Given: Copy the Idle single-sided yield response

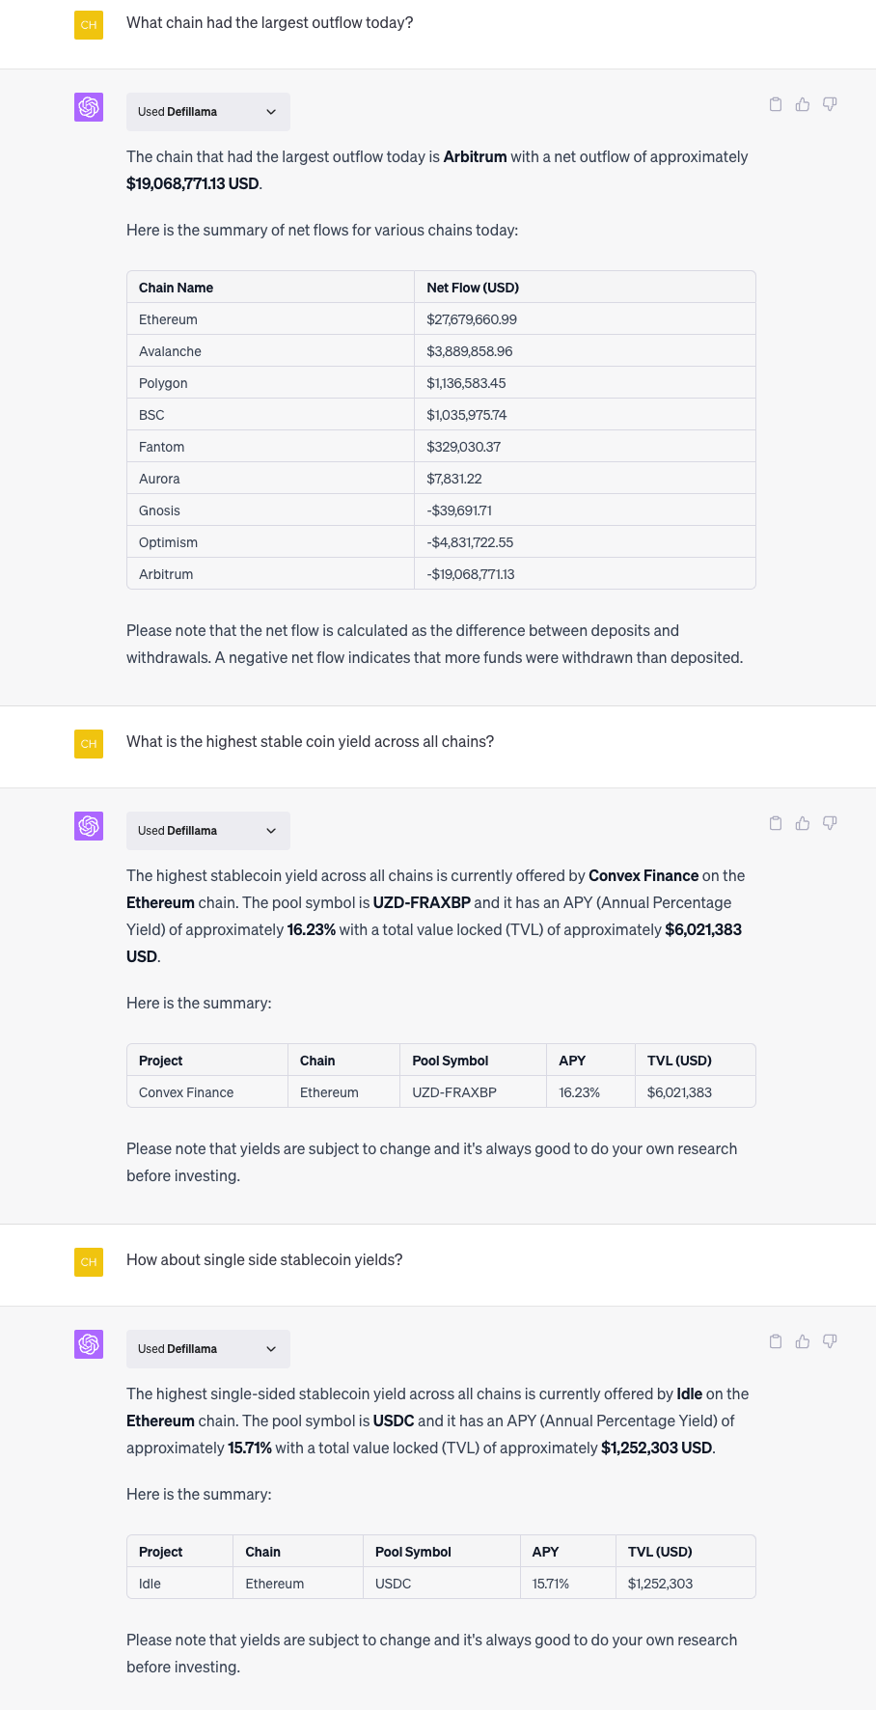Looking at the screenshot, I should 776,1341.
